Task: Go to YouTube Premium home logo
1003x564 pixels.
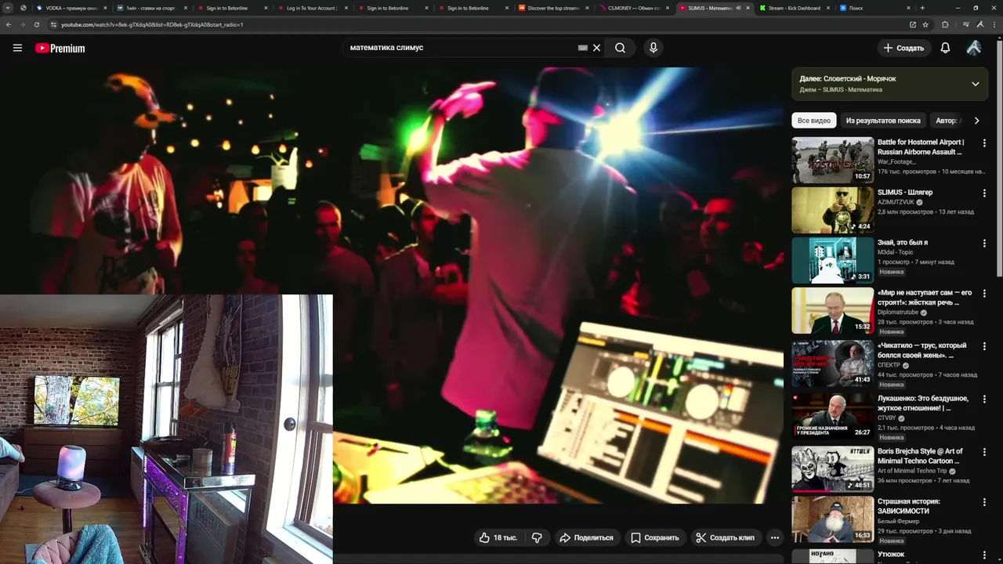Action: (60, 48)
